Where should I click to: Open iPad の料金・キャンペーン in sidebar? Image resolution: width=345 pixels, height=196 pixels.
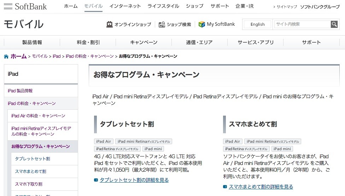(x=41, y=103)
